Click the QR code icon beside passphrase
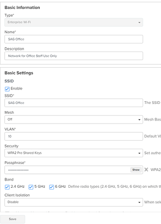Viewport: 161px width, 224px height. tap(146, 170)
